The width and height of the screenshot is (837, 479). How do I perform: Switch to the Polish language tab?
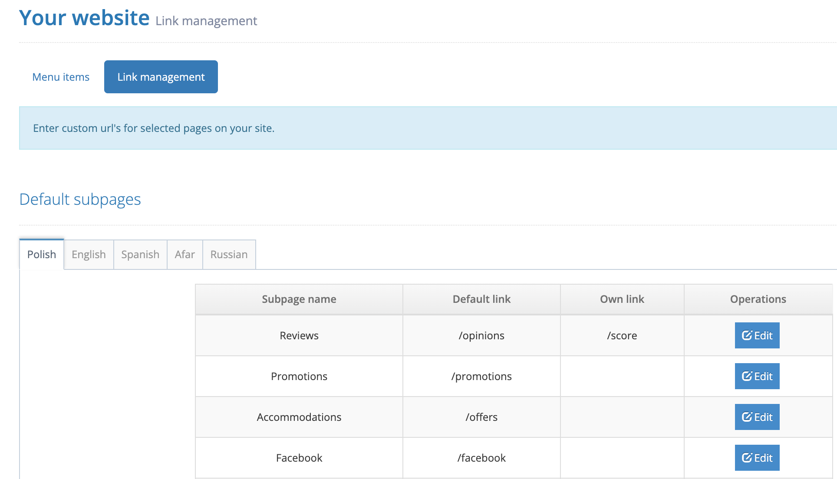42,254
